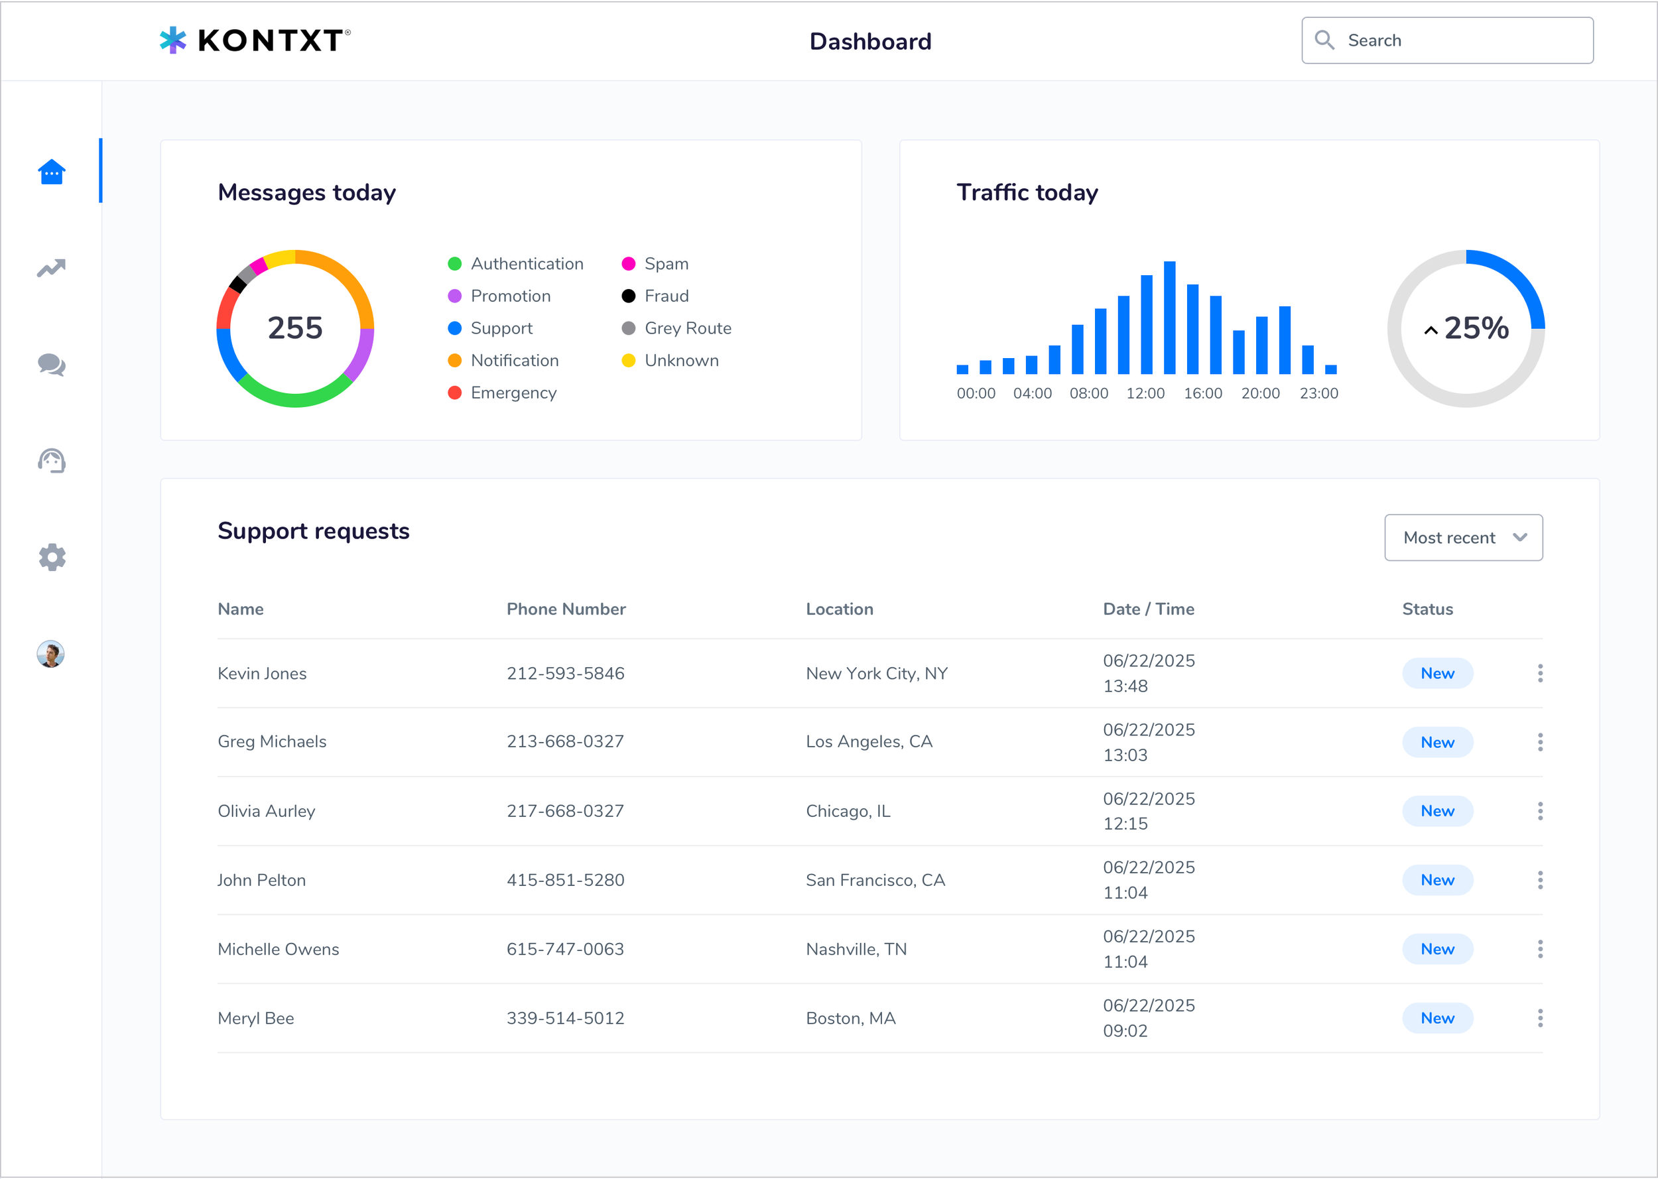Open the Most recent sort dropdown
The image size is (1658, 1179).
pos(1464,537)
